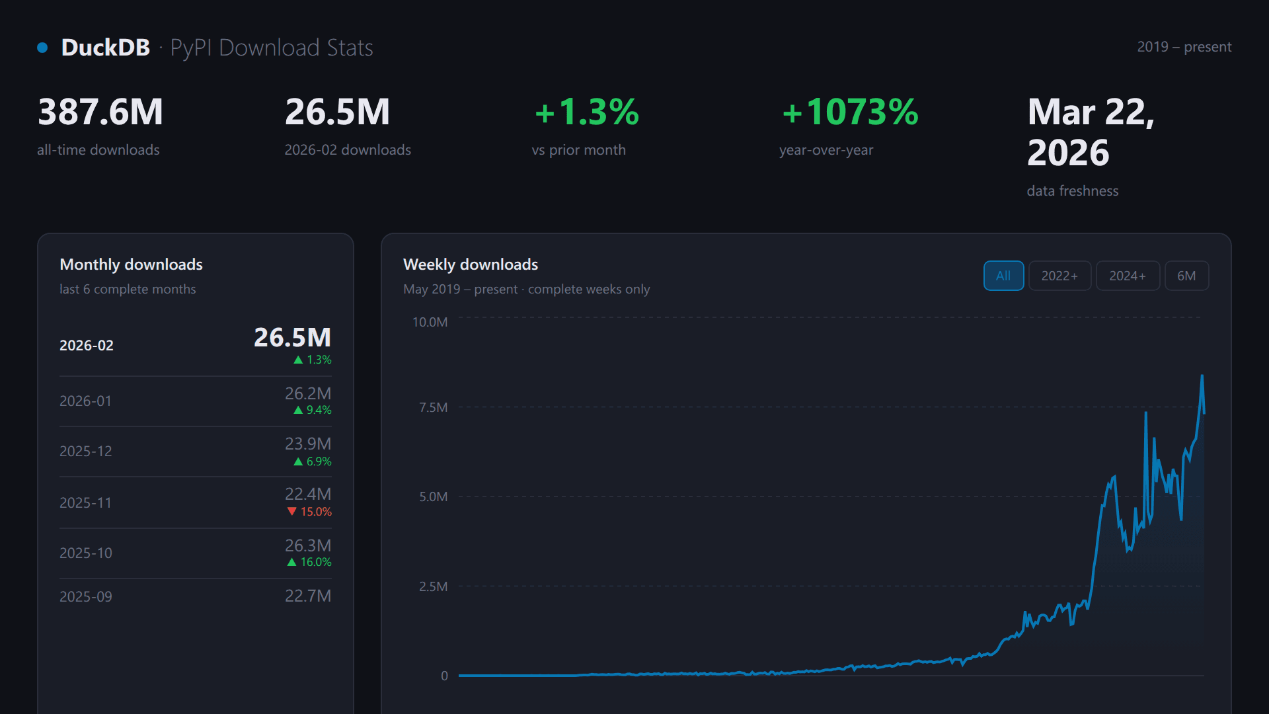Toggle the 2022+ date range filter
Viewport: 1269px width, 714px height.
pyautogui.click(x=1059, y=276)
